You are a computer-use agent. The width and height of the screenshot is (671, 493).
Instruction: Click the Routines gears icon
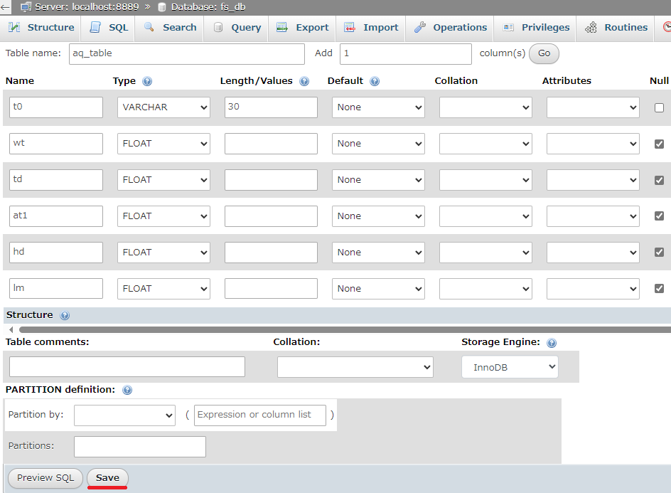pos(591,28)
